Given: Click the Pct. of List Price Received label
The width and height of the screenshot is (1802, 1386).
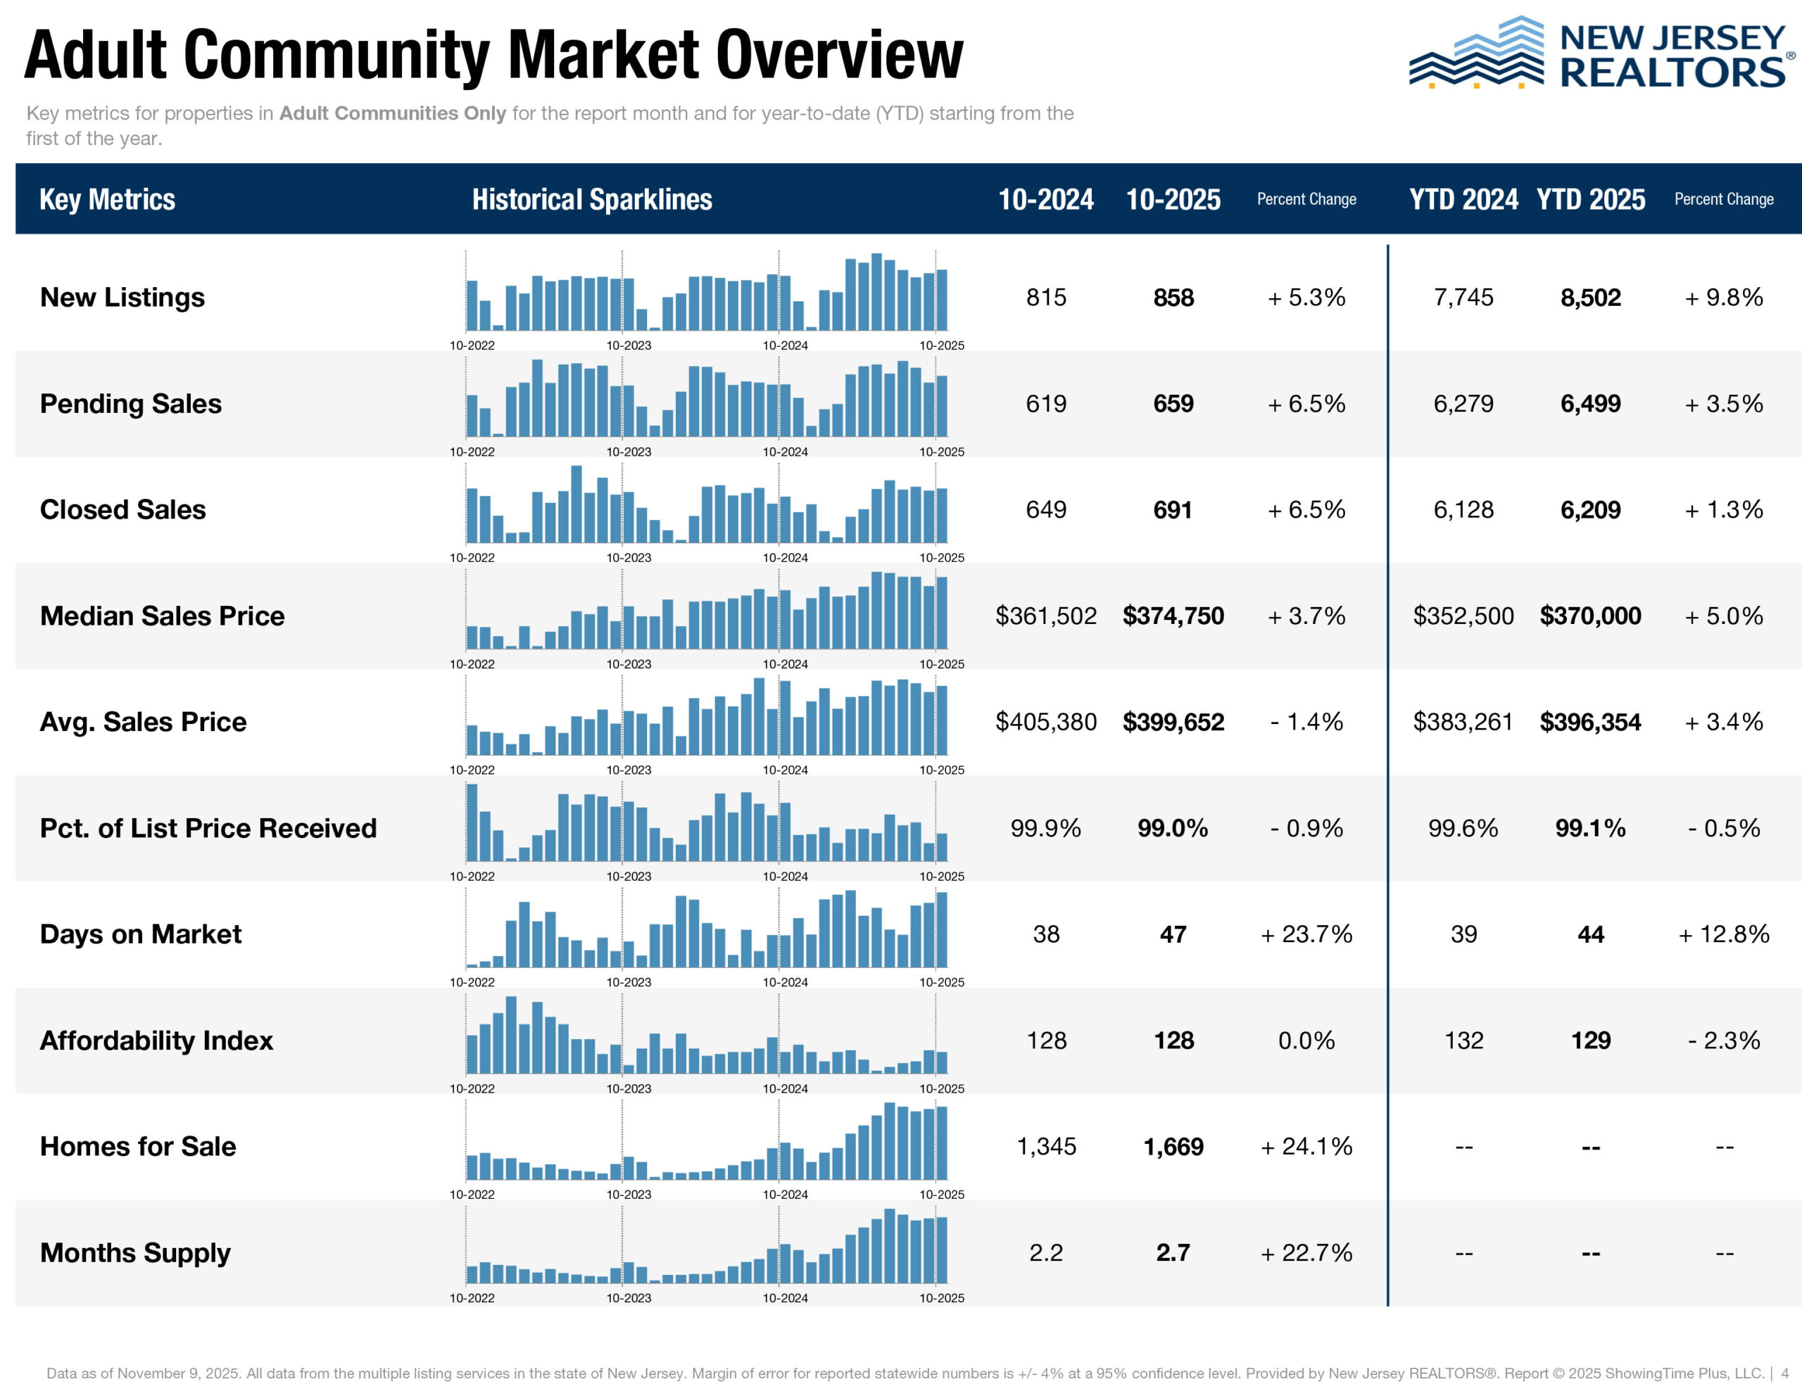Looking at the screenshot, I should 208,828.
